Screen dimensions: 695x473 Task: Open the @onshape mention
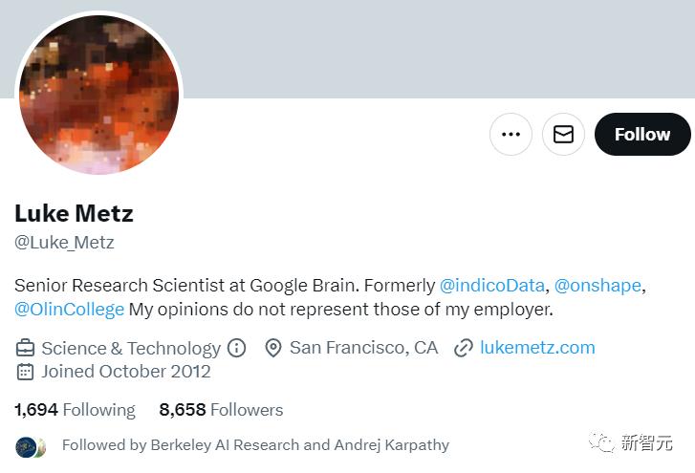tap(597, 285)
